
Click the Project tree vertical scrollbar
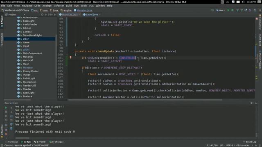56,56
